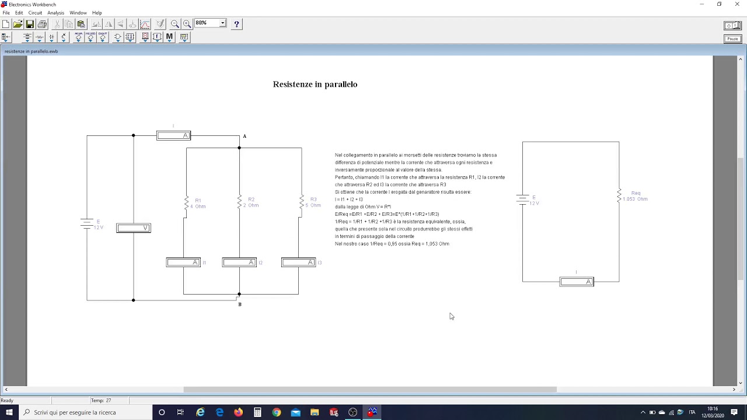The image size is (747, 420).
Task: Open the Help menu
Action: tap(97, 13)
